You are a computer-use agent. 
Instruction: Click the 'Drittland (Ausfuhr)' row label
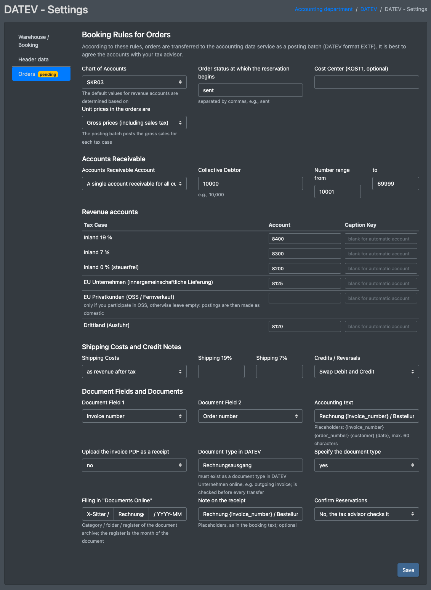107,325
